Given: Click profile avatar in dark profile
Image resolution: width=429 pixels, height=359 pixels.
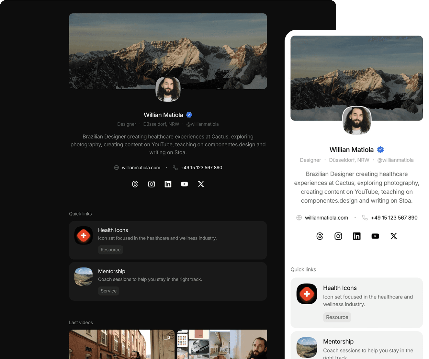Looking at the screenshot, I should pos(168,89).
